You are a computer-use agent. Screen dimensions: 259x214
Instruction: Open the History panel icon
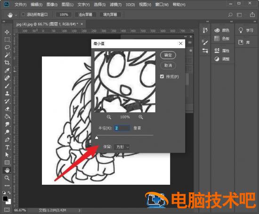(205, 30)
